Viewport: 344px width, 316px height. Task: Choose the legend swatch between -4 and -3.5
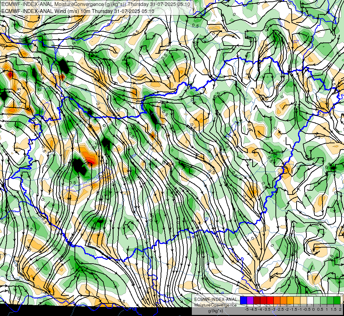[264, 300]
